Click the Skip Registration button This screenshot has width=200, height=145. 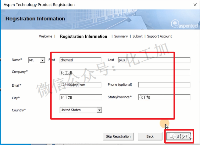(119, 136)
